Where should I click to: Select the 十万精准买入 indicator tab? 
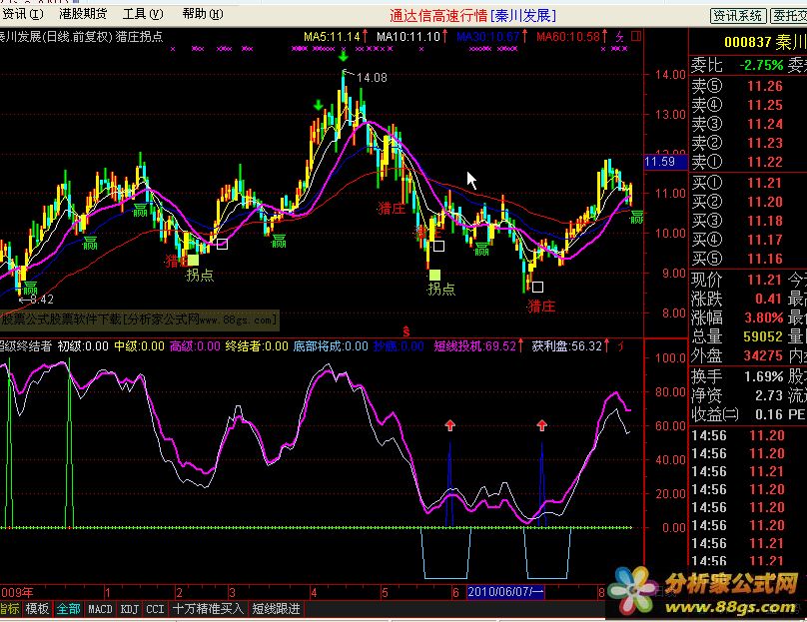208,609
